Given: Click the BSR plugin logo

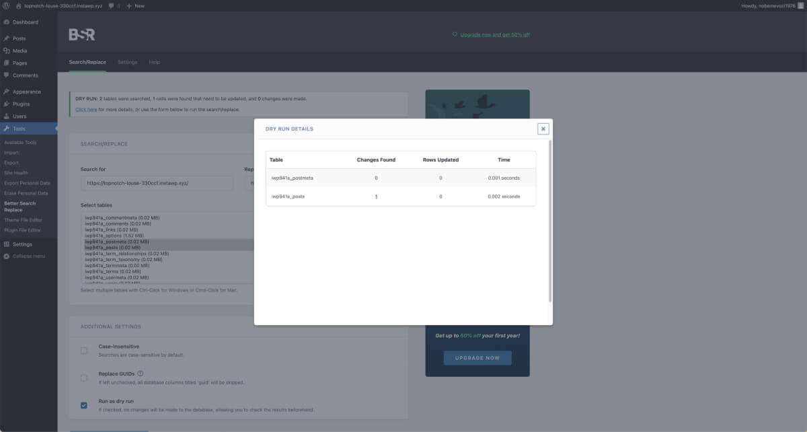Looking at the screenshot, I should [82, 34].
